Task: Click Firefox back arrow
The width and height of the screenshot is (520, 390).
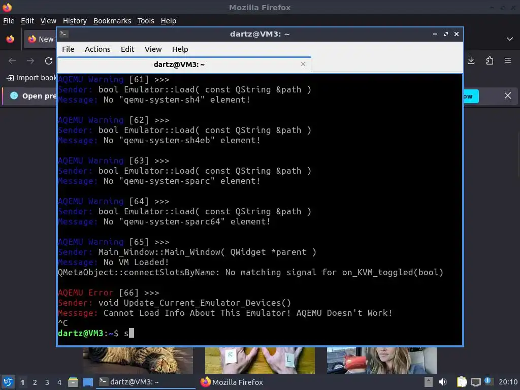Action: click(x=12, y=61)
